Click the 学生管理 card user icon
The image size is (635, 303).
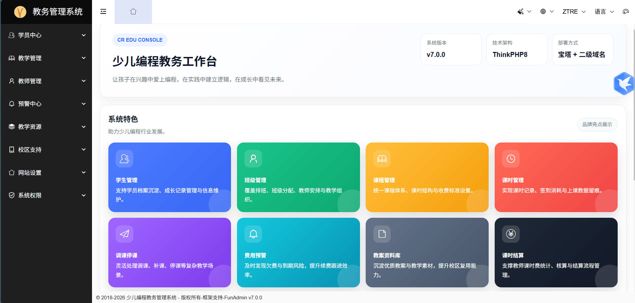[124, 159]
